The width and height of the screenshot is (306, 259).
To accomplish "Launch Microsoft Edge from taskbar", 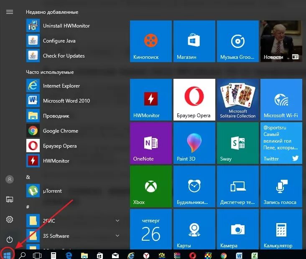I will (x=69, y=255).
